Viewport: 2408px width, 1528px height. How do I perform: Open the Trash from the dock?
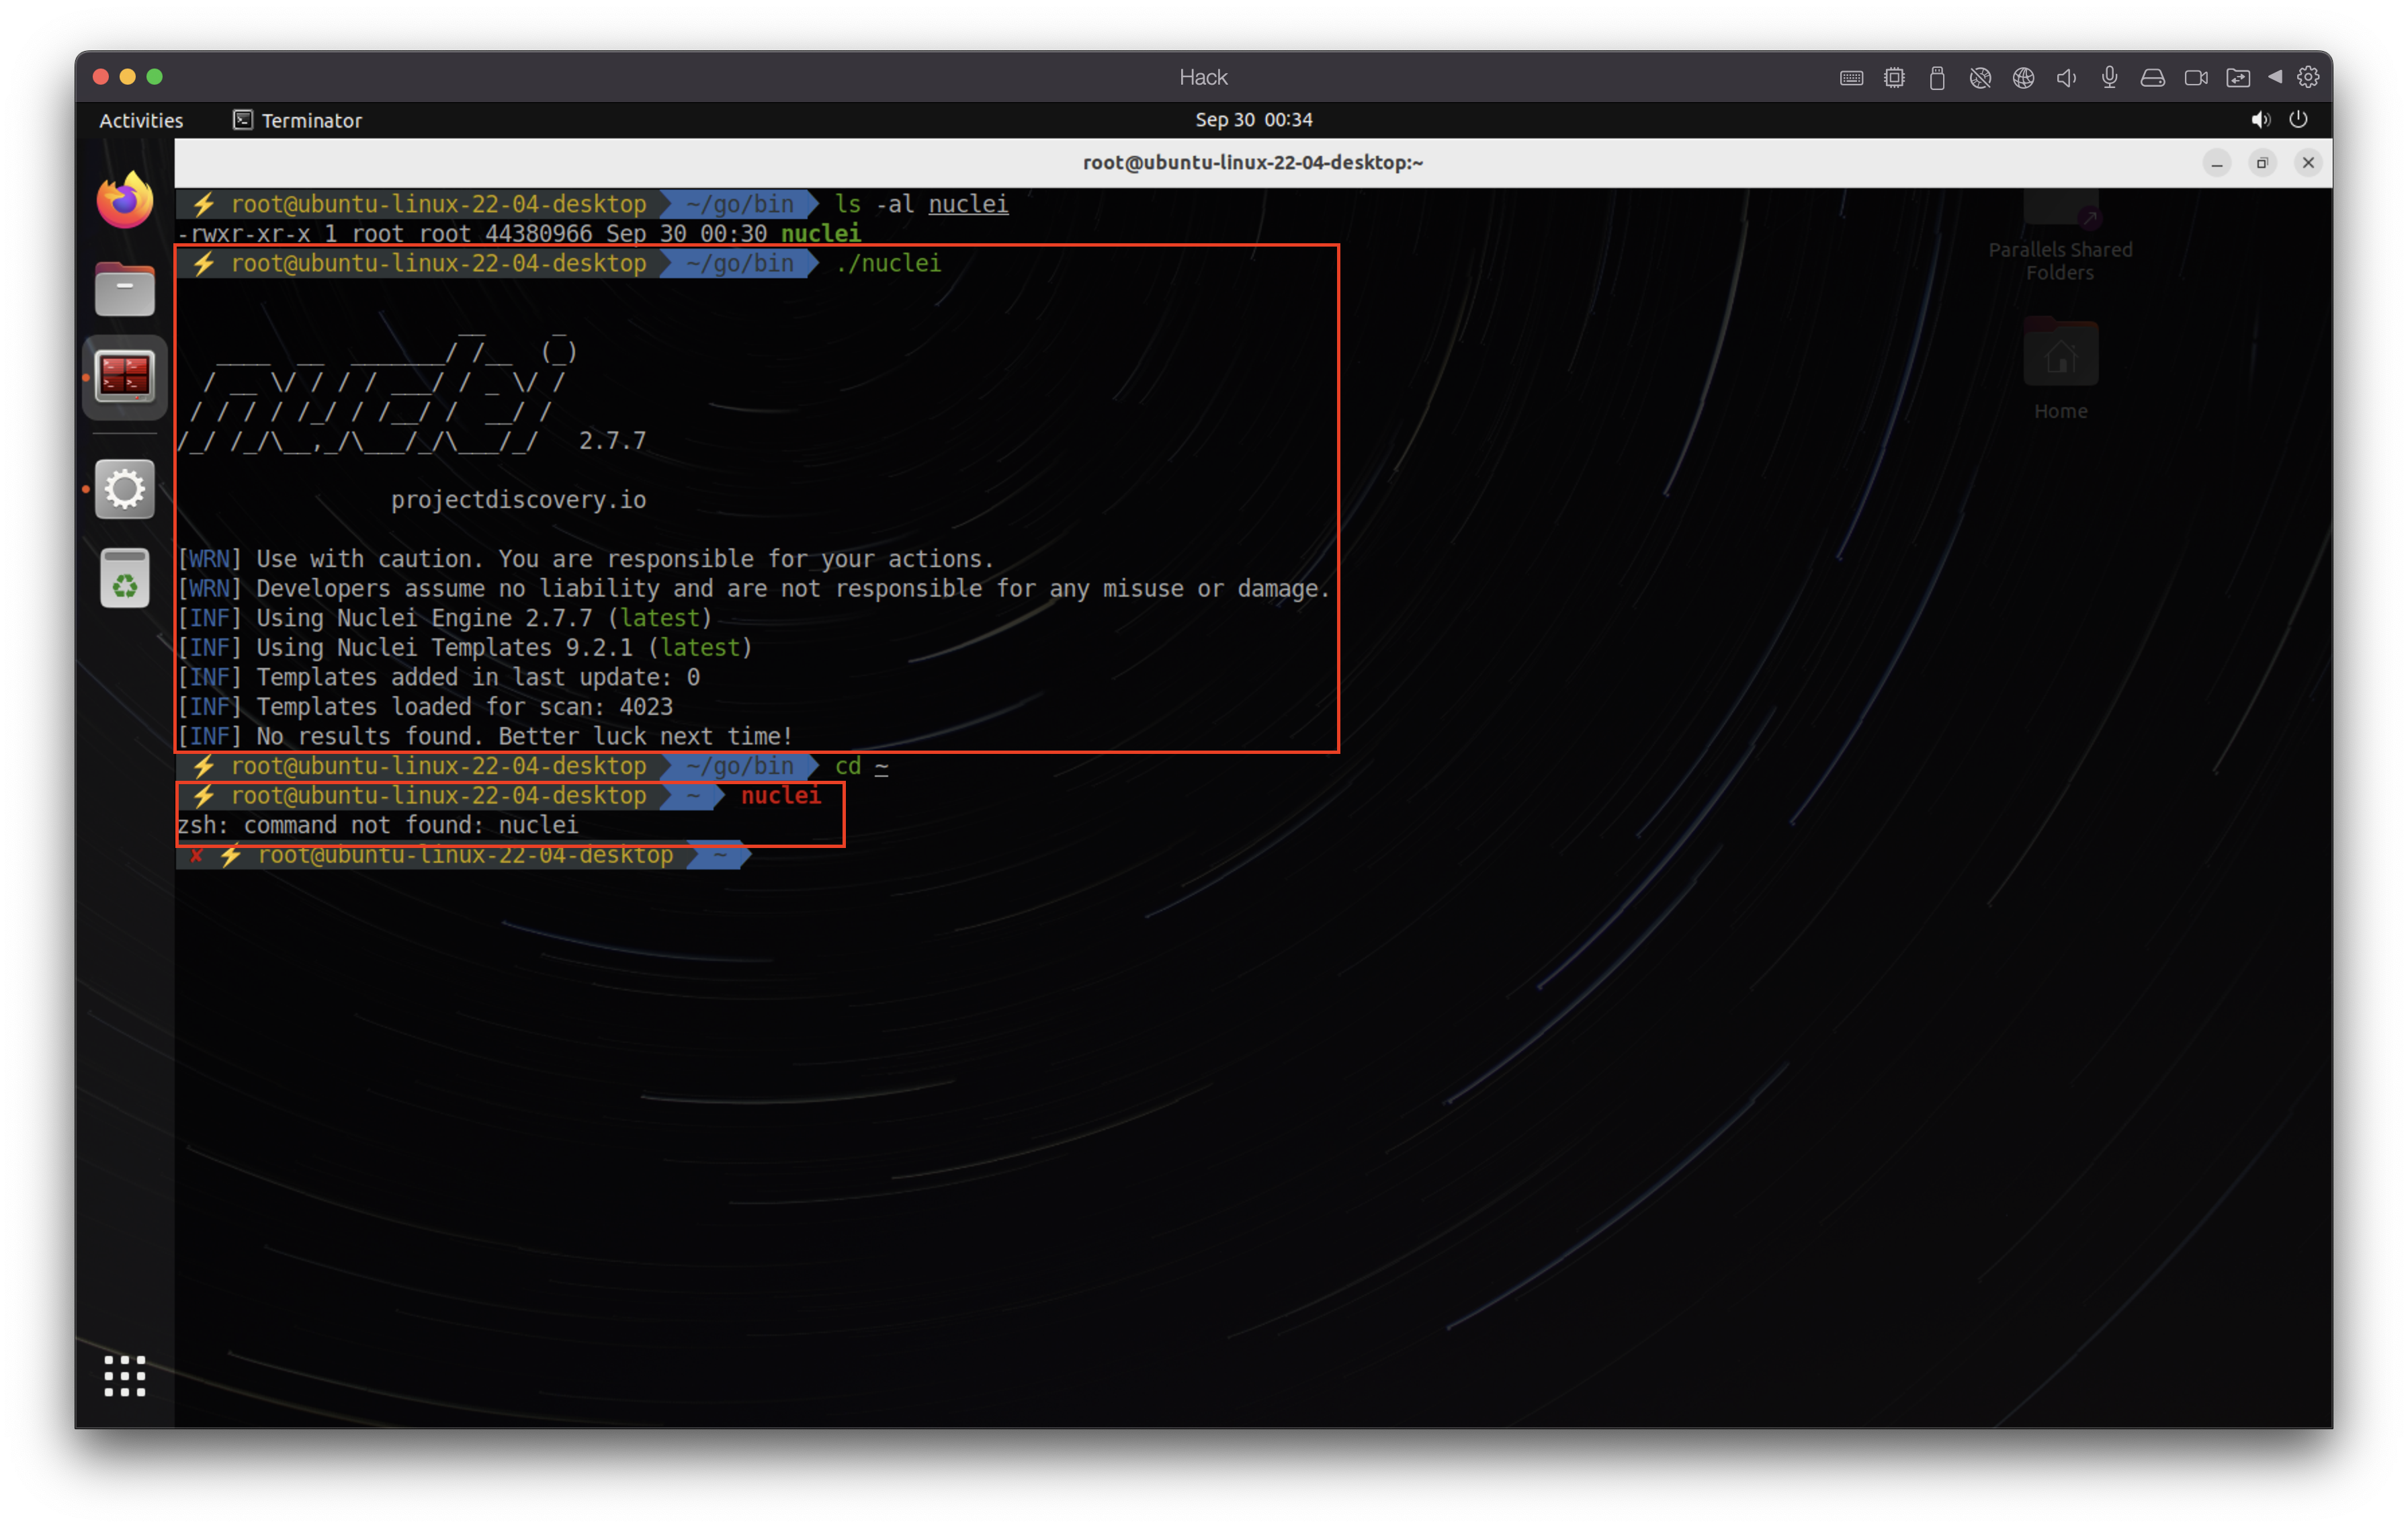tap(125, 578)
